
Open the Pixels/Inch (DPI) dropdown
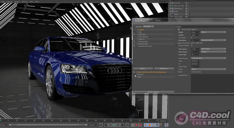(214, 40)
